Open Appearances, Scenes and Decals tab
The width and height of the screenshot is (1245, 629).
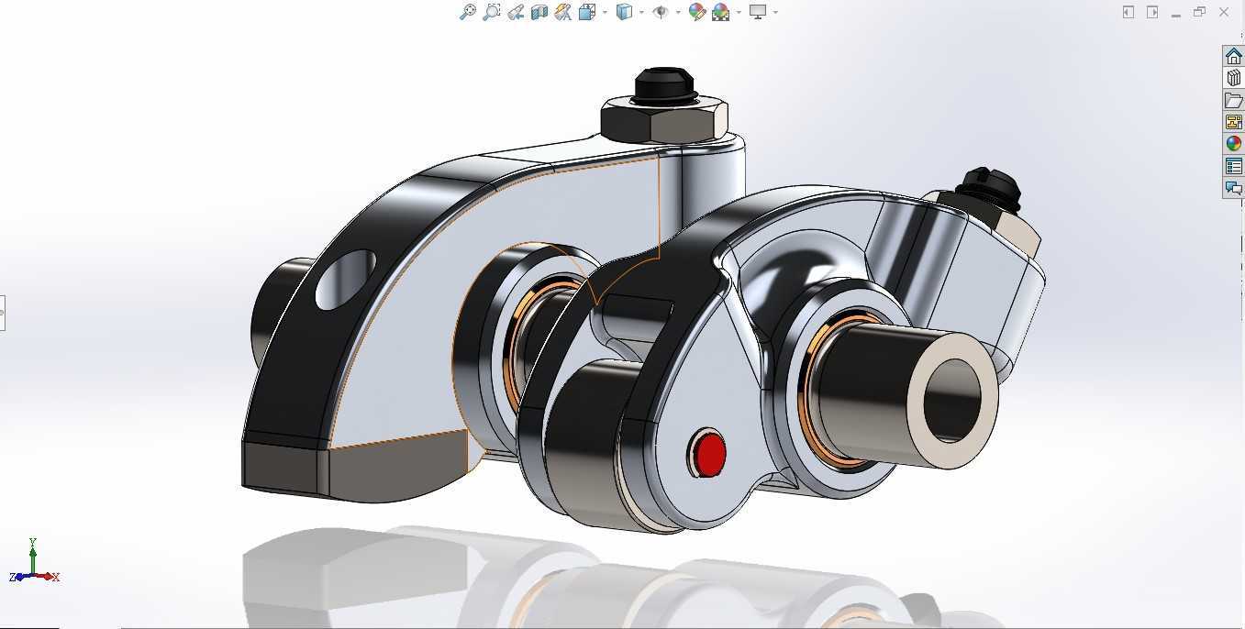pos(1233,144)
